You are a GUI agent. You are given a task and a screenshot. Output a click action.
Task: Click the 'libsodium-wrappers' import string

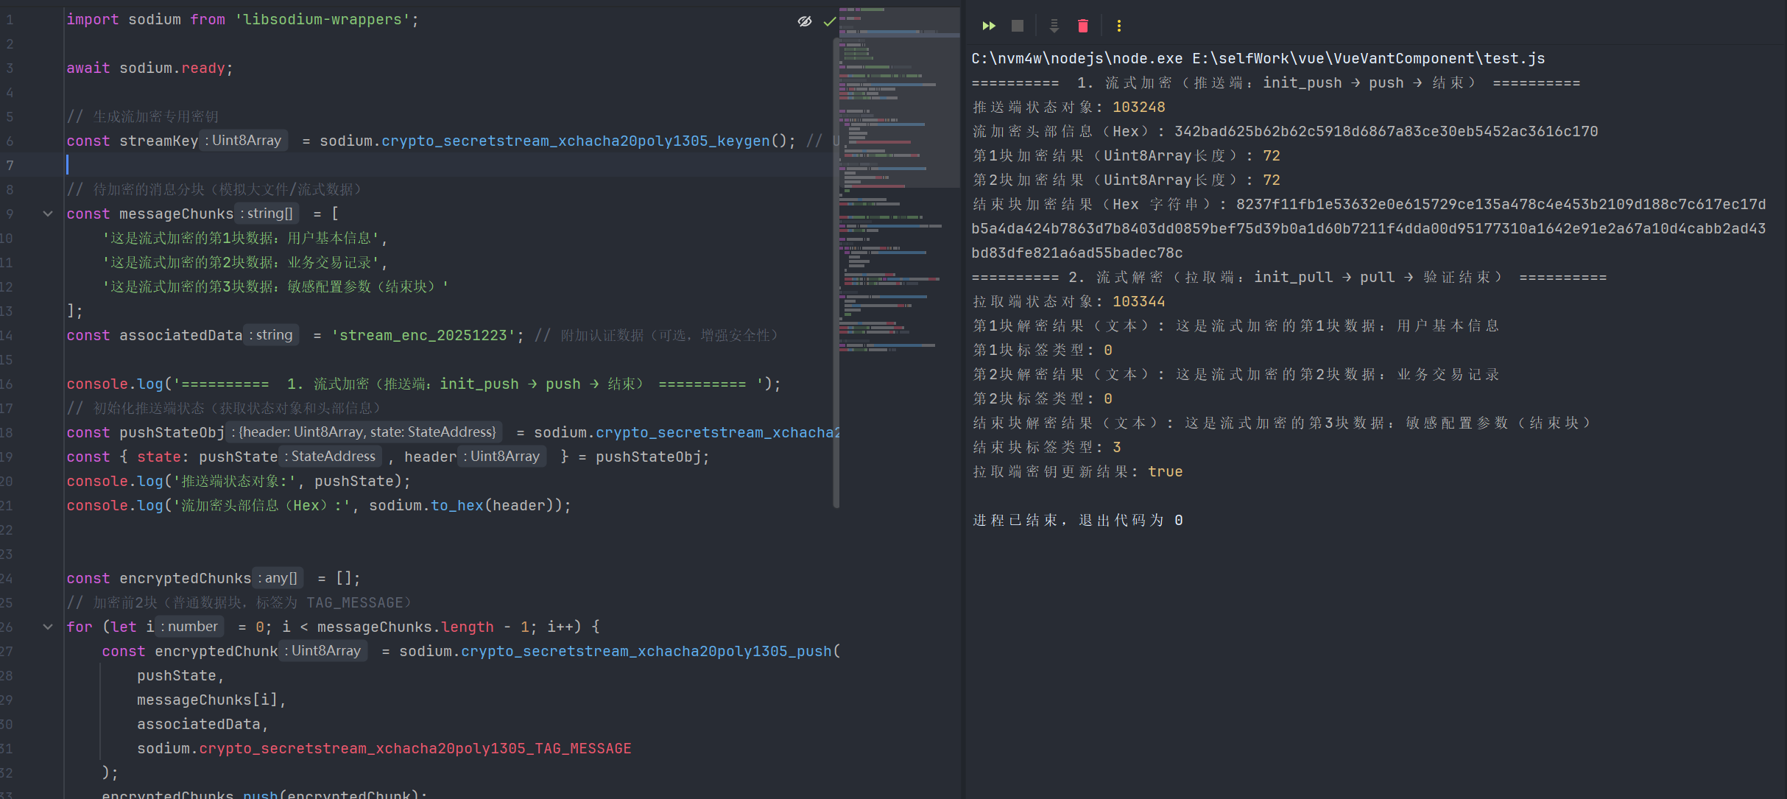[x=322, y=20]
